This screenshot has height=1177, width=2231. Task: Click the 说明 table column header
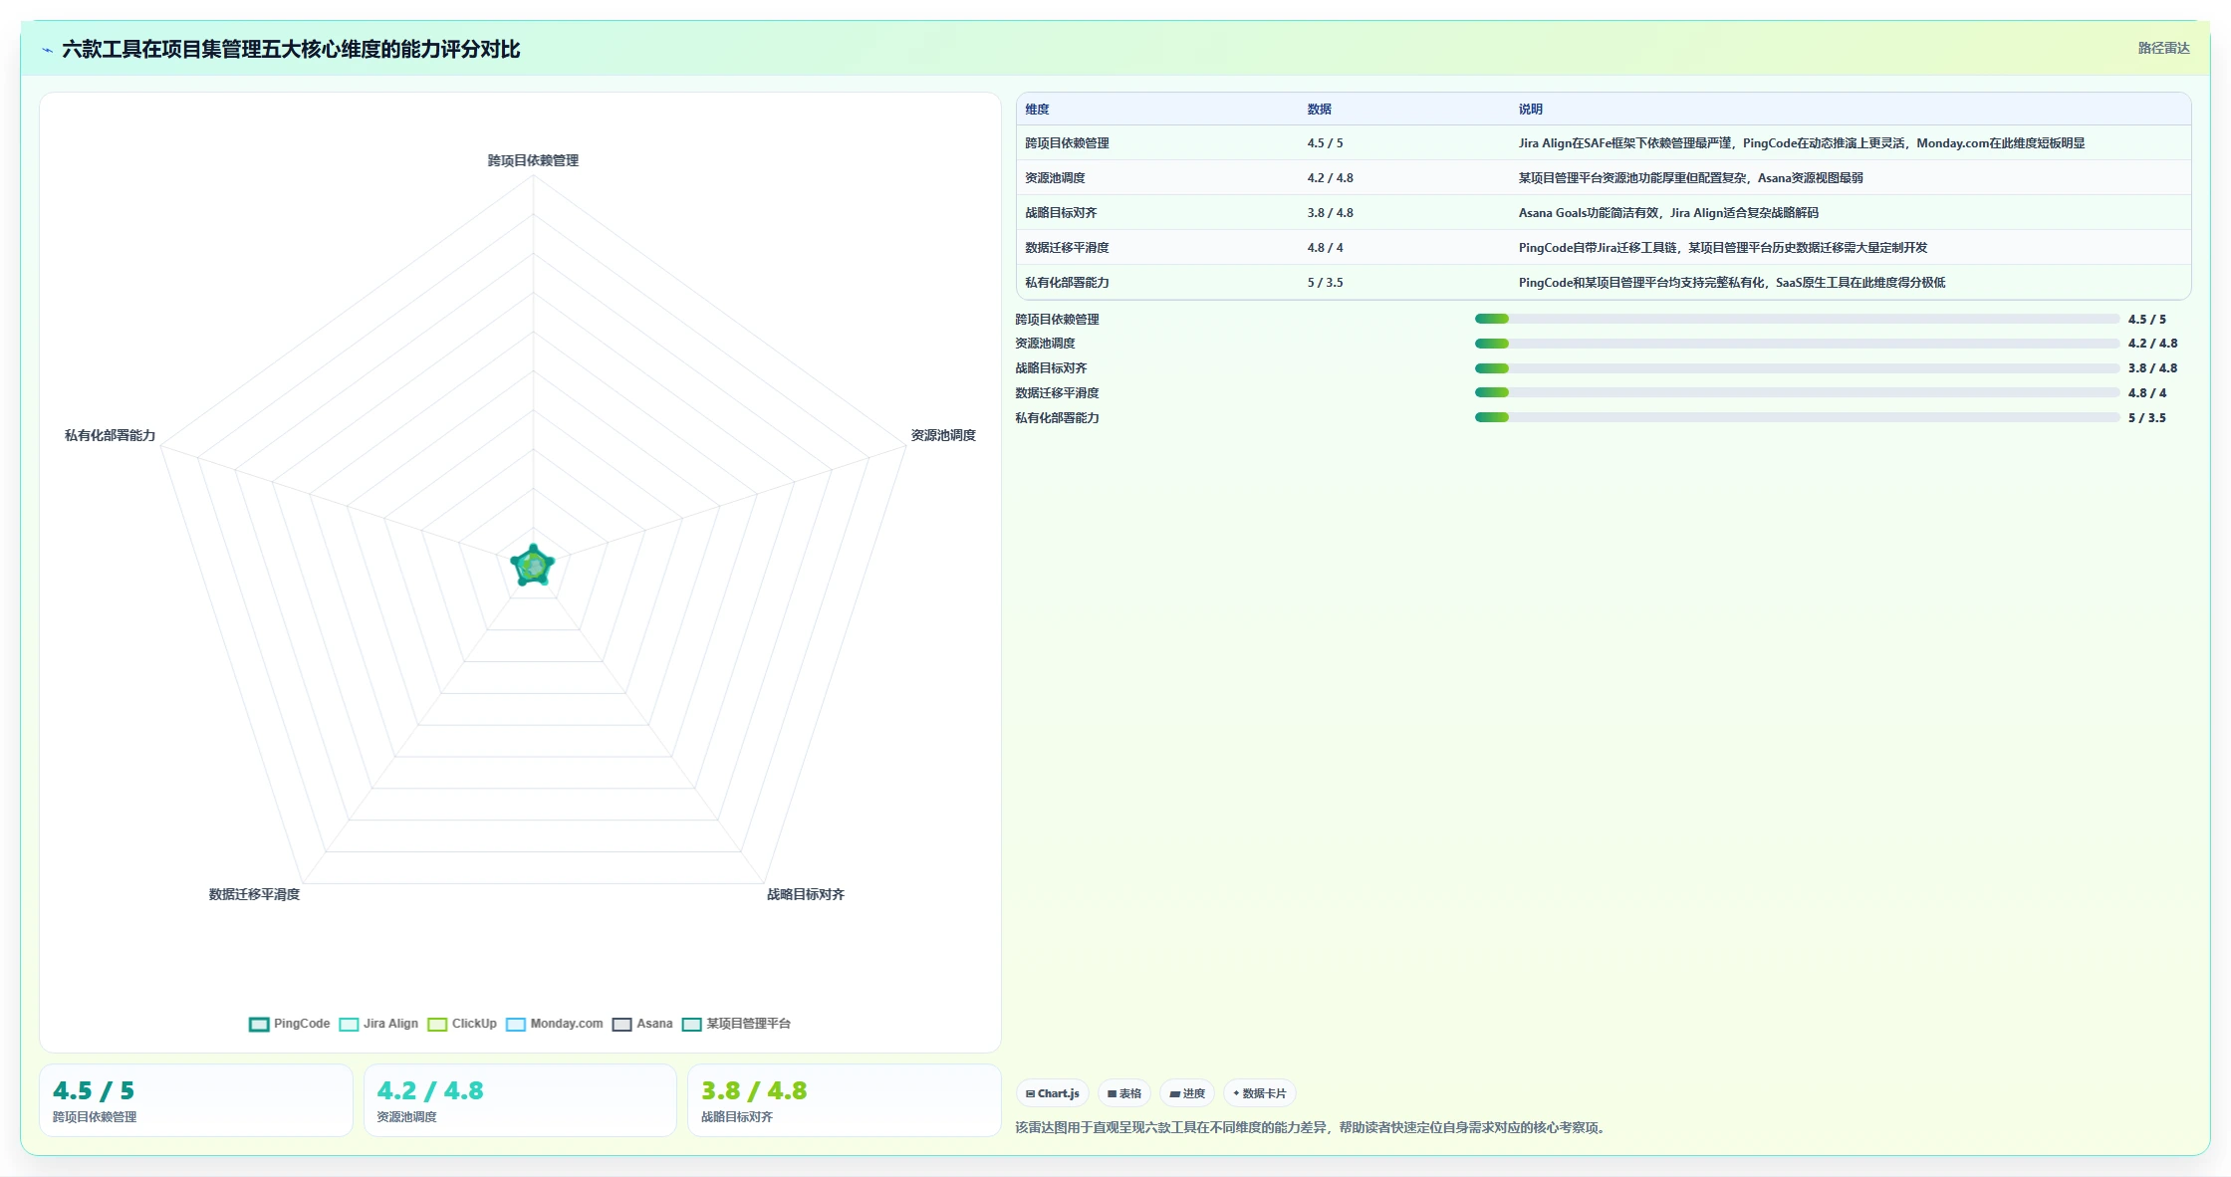(1530, 110)
